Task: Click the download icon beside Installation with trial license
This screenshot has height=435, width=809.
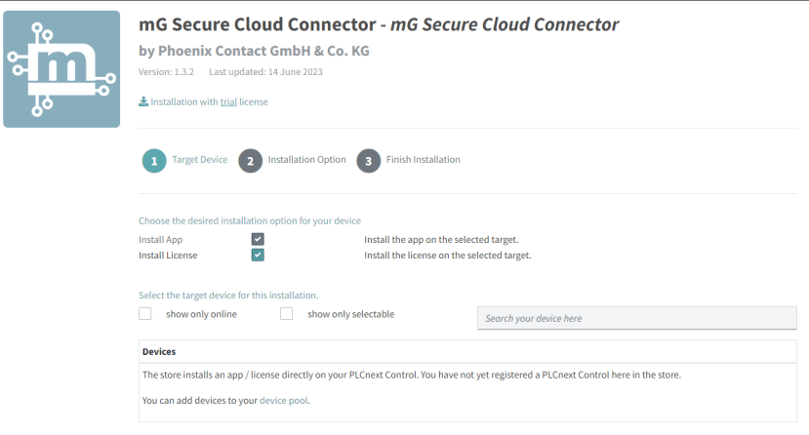Action: (x=143, y=101)
